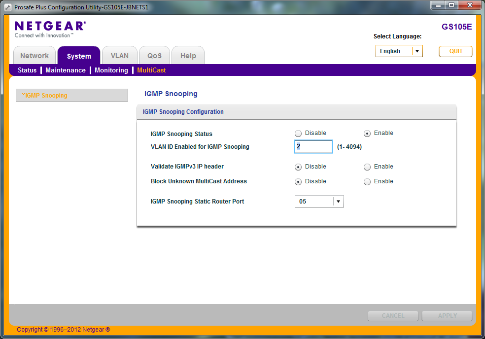This screenshot has width=485, height=339.
Task: Open the Maintenance submenu
Action: tap(66, 70)
